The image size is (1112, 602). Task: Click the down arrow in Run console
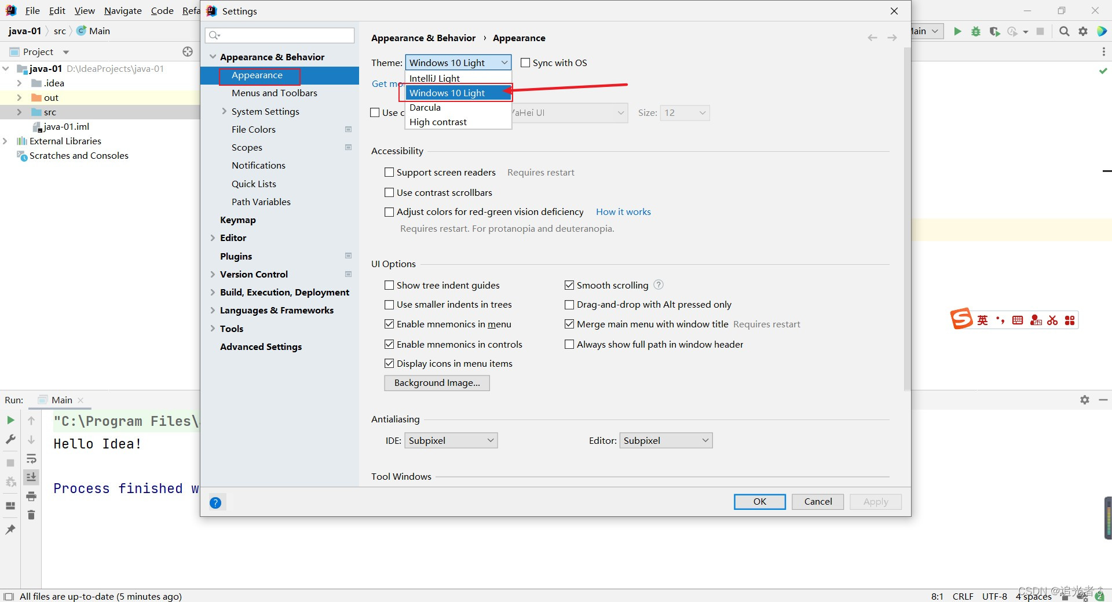click(x=31, y=440)
